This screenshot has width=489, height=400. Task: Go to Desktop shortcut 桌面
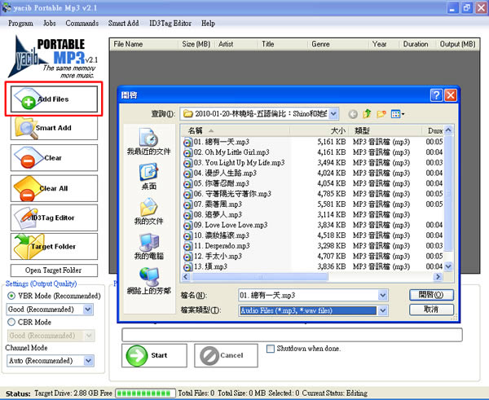click(149, 177)
